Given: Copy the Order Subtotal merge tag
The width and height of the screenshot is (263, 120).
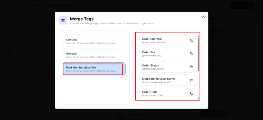Looking at the screenshot, I should [191, 40].
